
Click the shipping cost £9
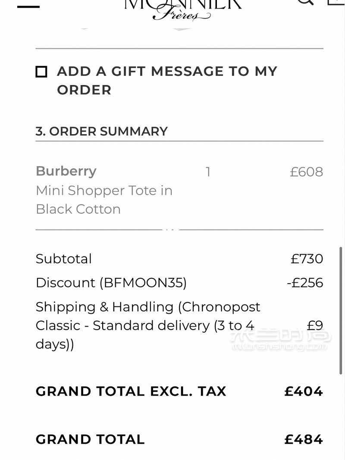tap(315, 325)
